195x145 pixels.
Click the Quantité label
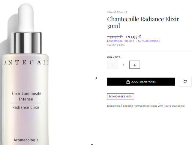click(x=114, y=57)
